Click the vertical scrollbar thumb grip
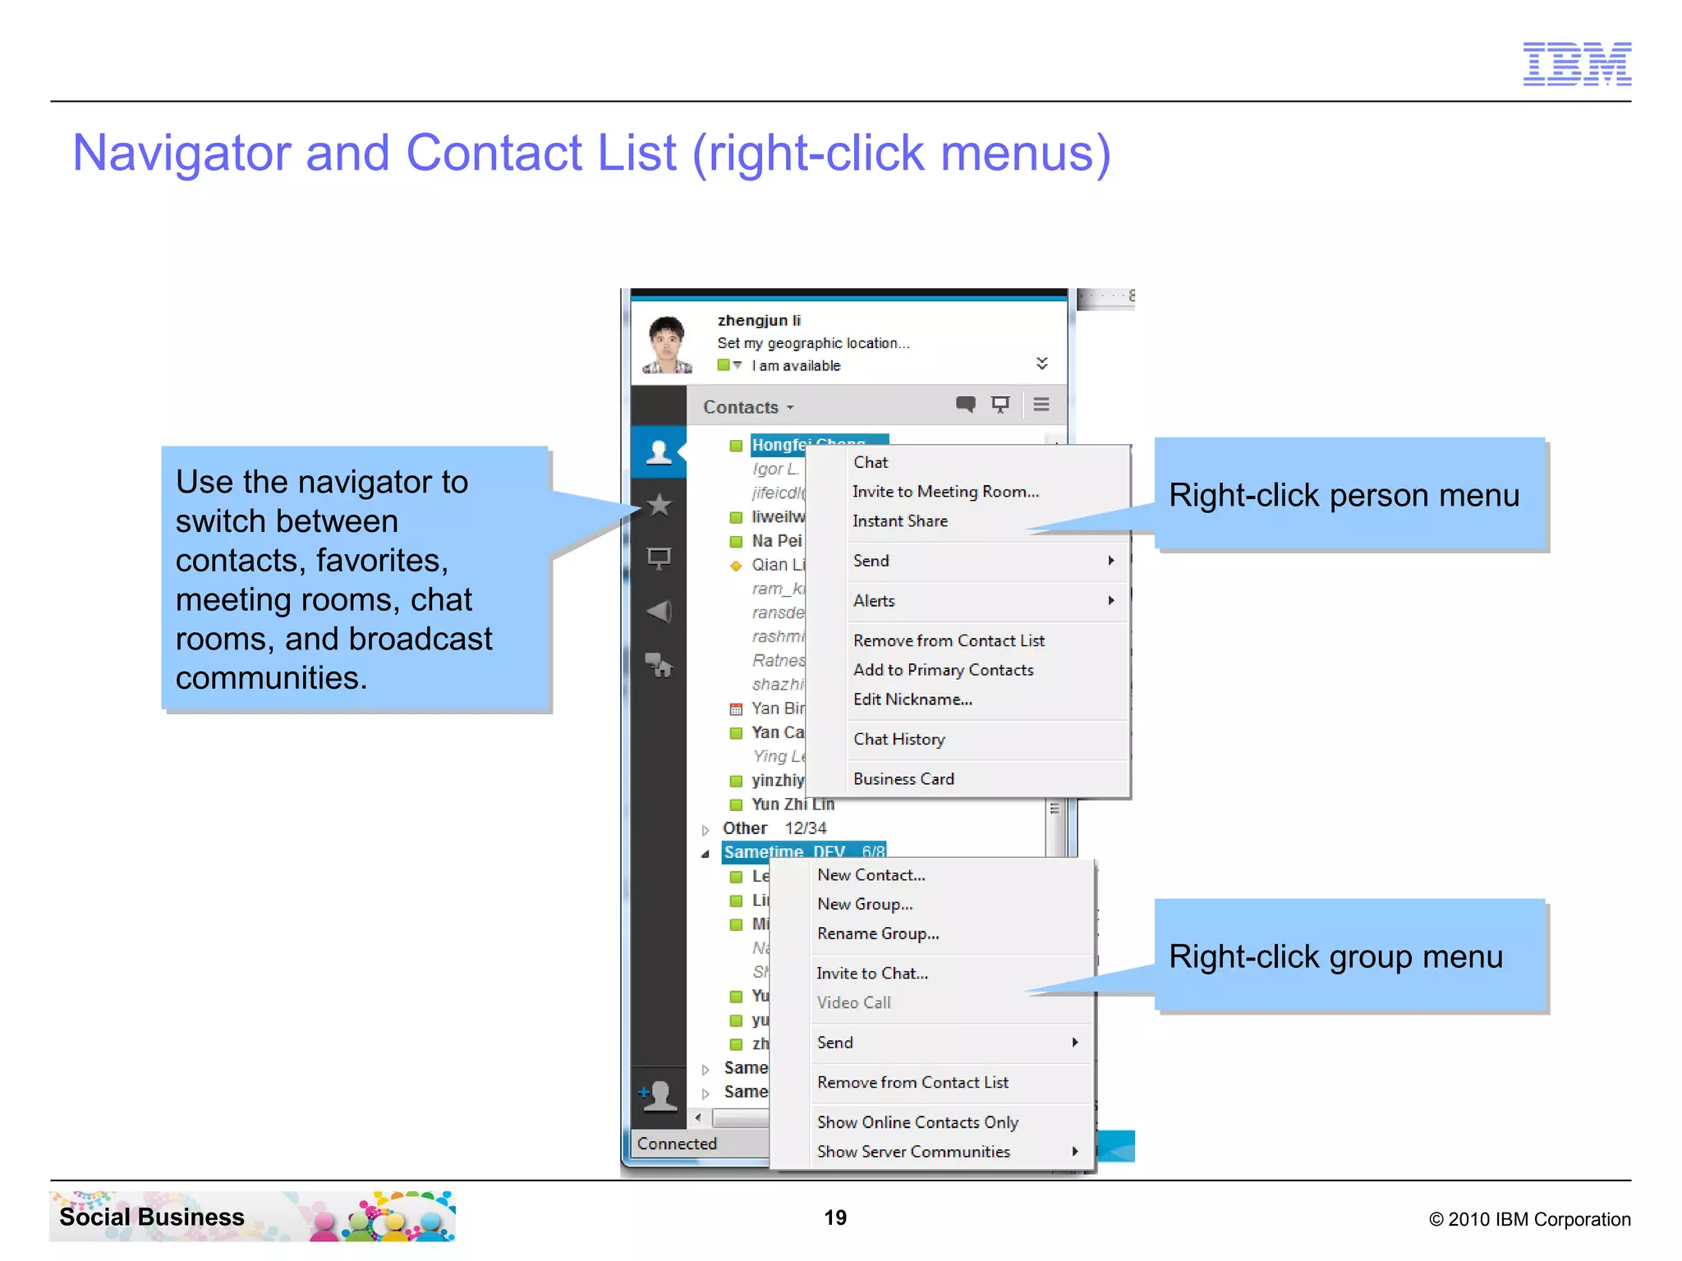Viewport: 1682px width, 1261px height. click(1055, 809)
